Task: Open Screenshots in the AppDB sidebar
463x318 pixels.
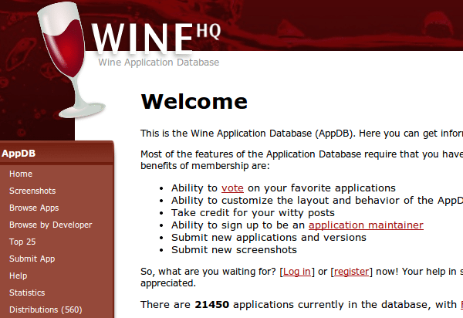Action: tap(32, 191)
